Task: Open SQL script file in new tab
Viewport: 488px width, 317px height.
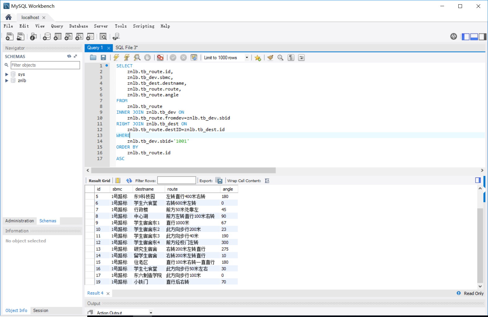Action: (x=21, y=37)
